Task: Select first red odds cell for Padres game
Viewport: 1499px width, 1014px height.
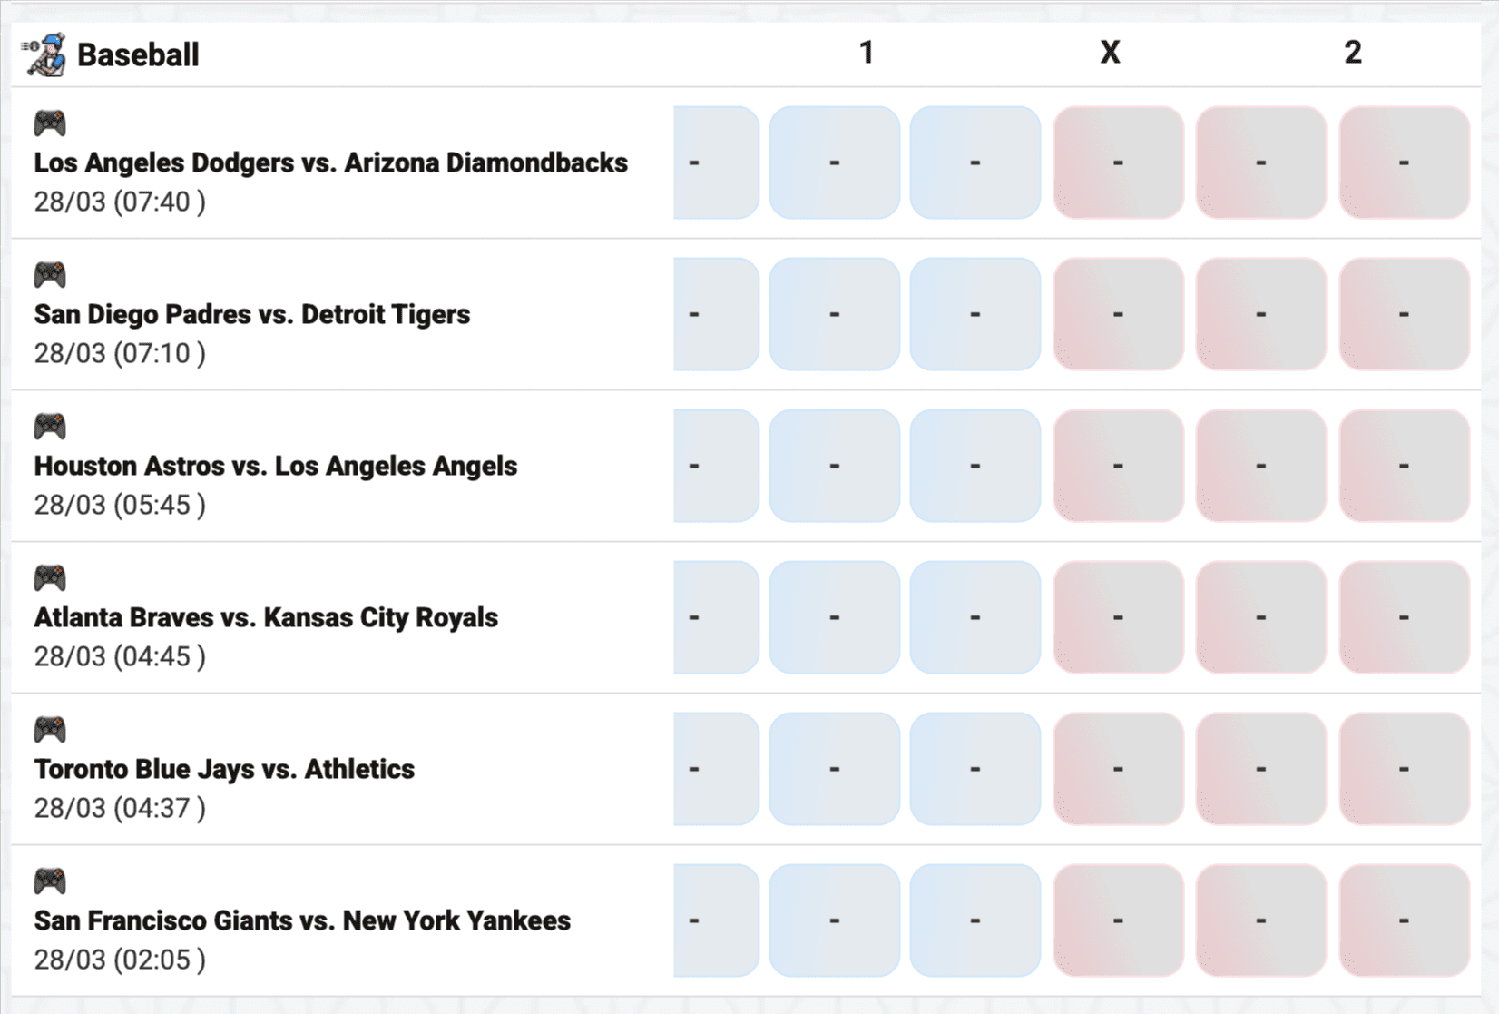Action: pyautogui.click(x=1118, y=314)
